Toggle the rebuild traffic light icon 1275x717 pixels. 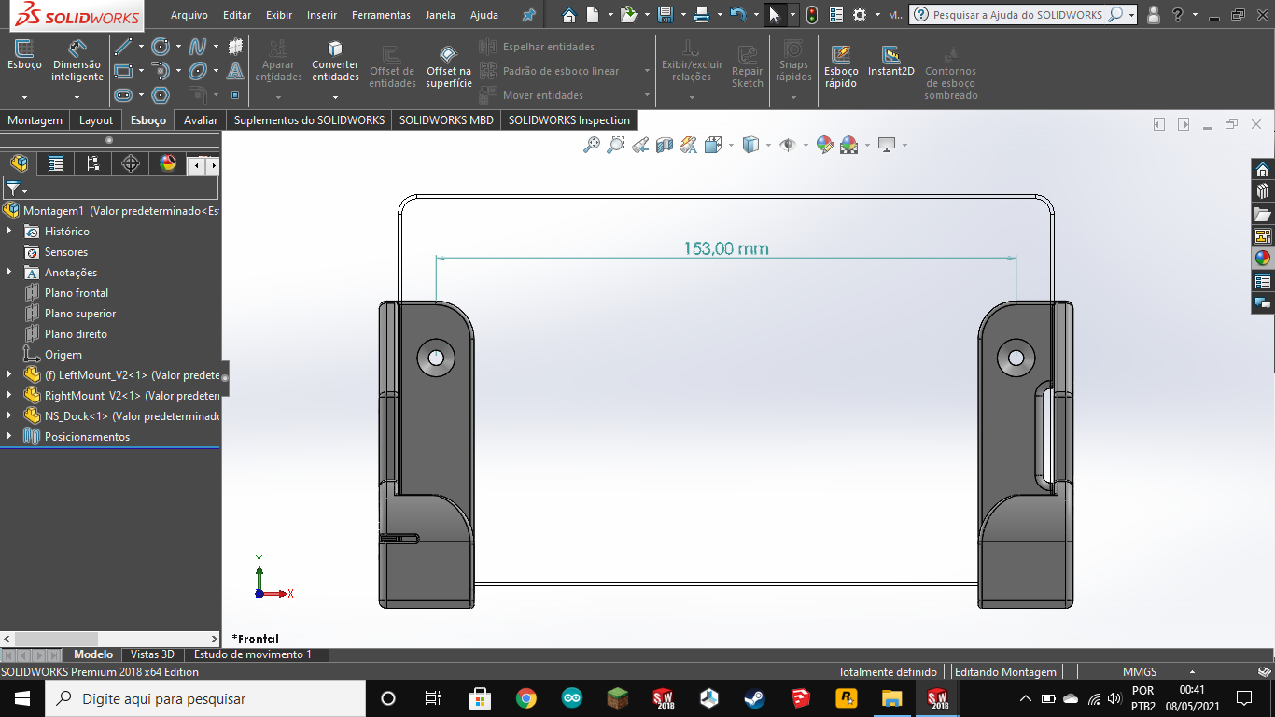coord(812,15)
